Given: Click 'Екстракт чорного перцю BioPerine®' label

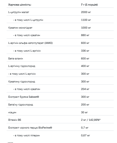Looking at the screenshot, I should [30, 128].
